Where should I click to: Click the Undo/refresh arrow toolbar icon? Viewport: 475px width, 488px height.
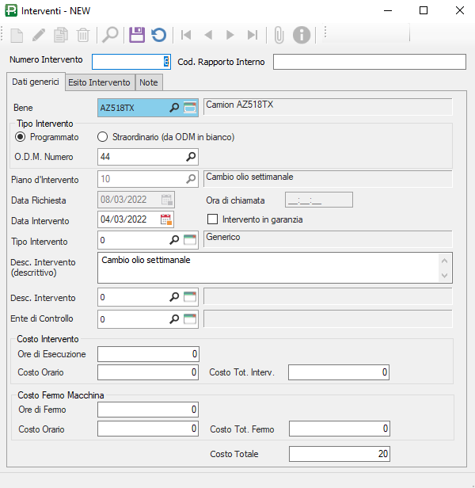[x=158, y=34]
